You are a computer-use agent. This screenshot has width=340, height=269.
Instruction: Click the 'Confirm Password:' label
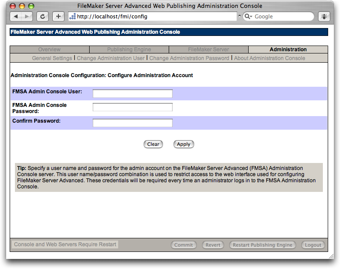(x=36, y=121)
